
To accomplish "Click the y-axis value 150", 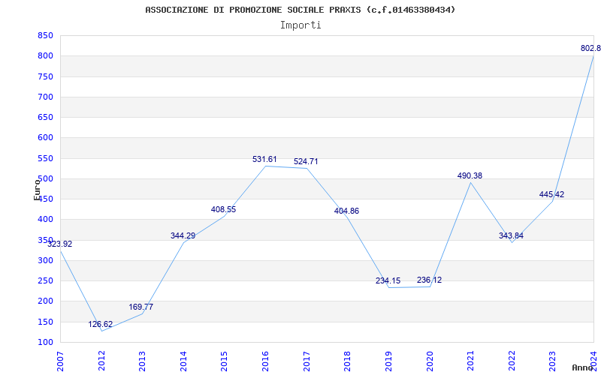I will click(45, 322).
